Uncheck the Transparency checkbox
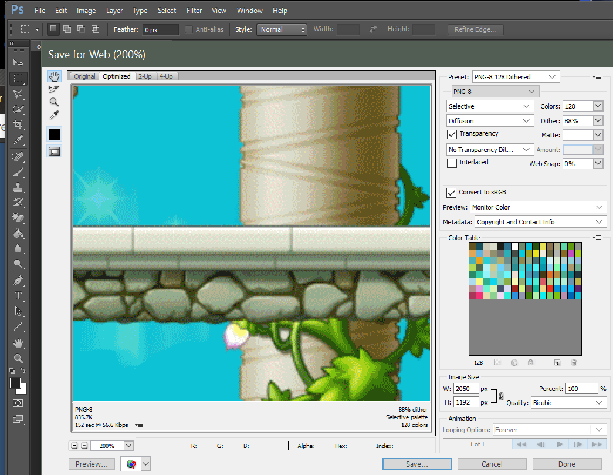613x475 pixels. click(452, 134)
